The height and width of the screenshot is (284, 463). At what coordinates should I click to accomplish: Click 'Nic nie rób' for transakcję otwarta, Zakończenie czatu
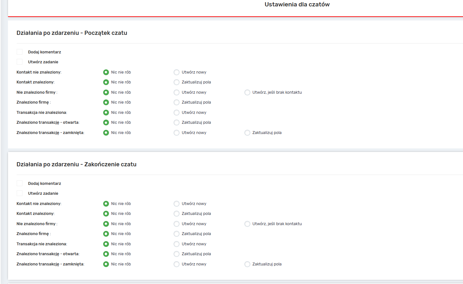pos(106,254)
